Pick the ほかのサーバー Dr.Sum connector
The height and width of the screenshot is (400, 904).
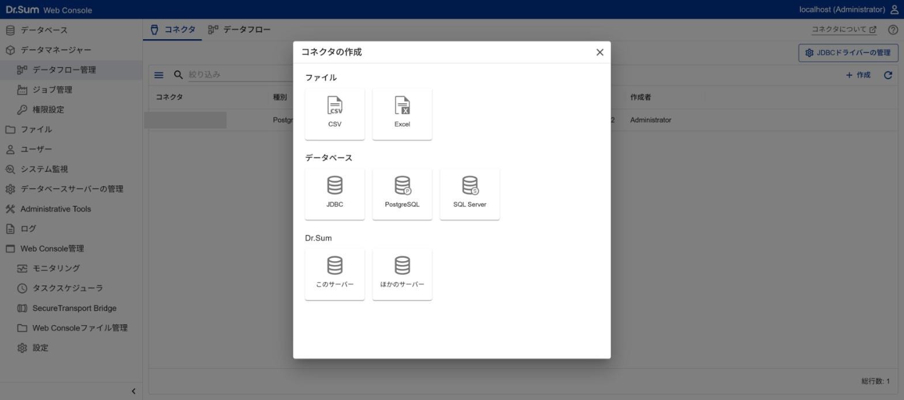pos(402,274)
